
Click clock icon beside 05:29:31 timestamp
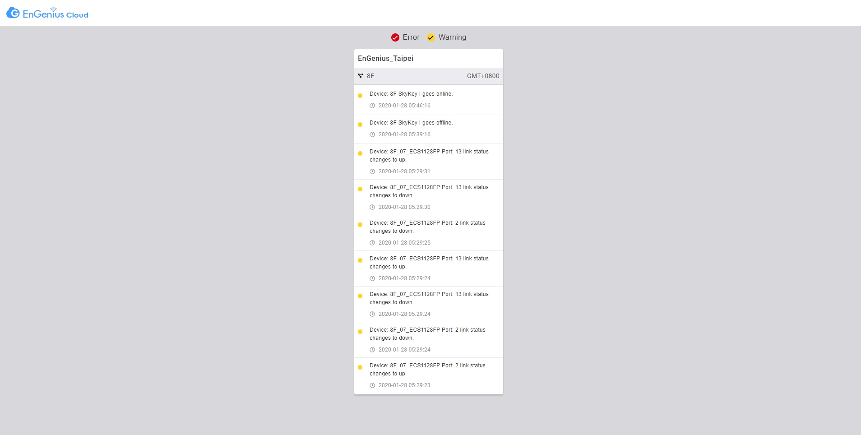(372, 171)
